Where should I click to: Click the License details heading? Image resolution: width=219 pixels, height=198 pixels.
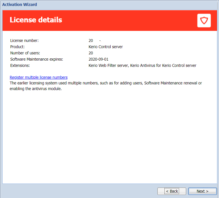click(x=36, y=20)
